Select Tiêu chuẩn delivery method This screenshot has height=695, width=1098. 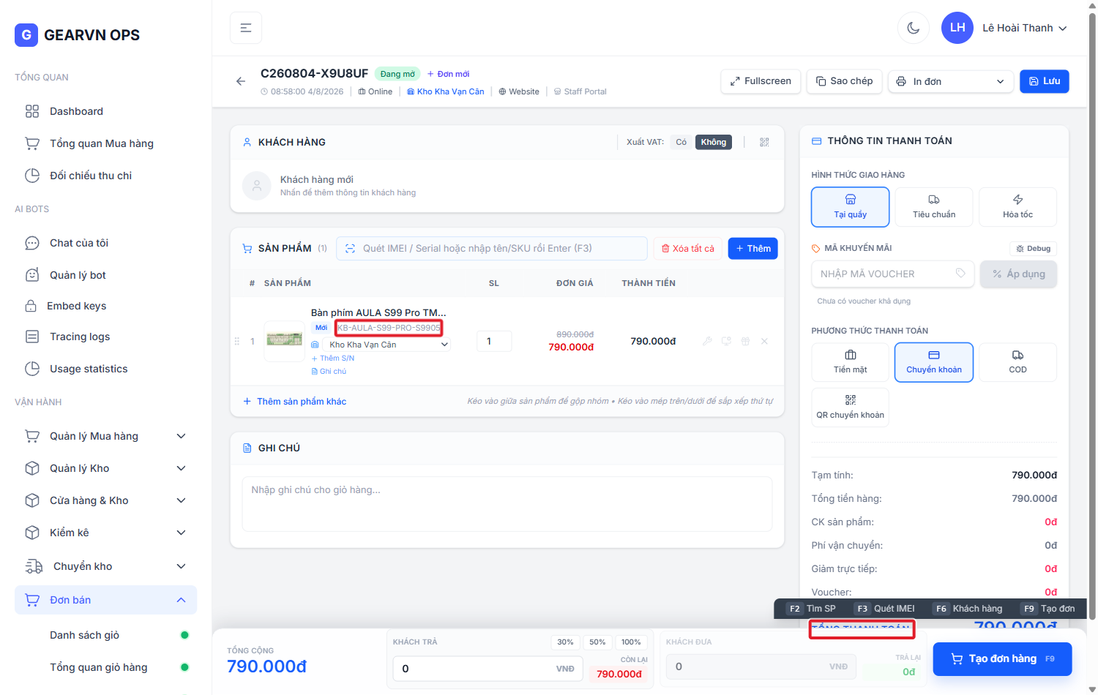tap(934, 207)
